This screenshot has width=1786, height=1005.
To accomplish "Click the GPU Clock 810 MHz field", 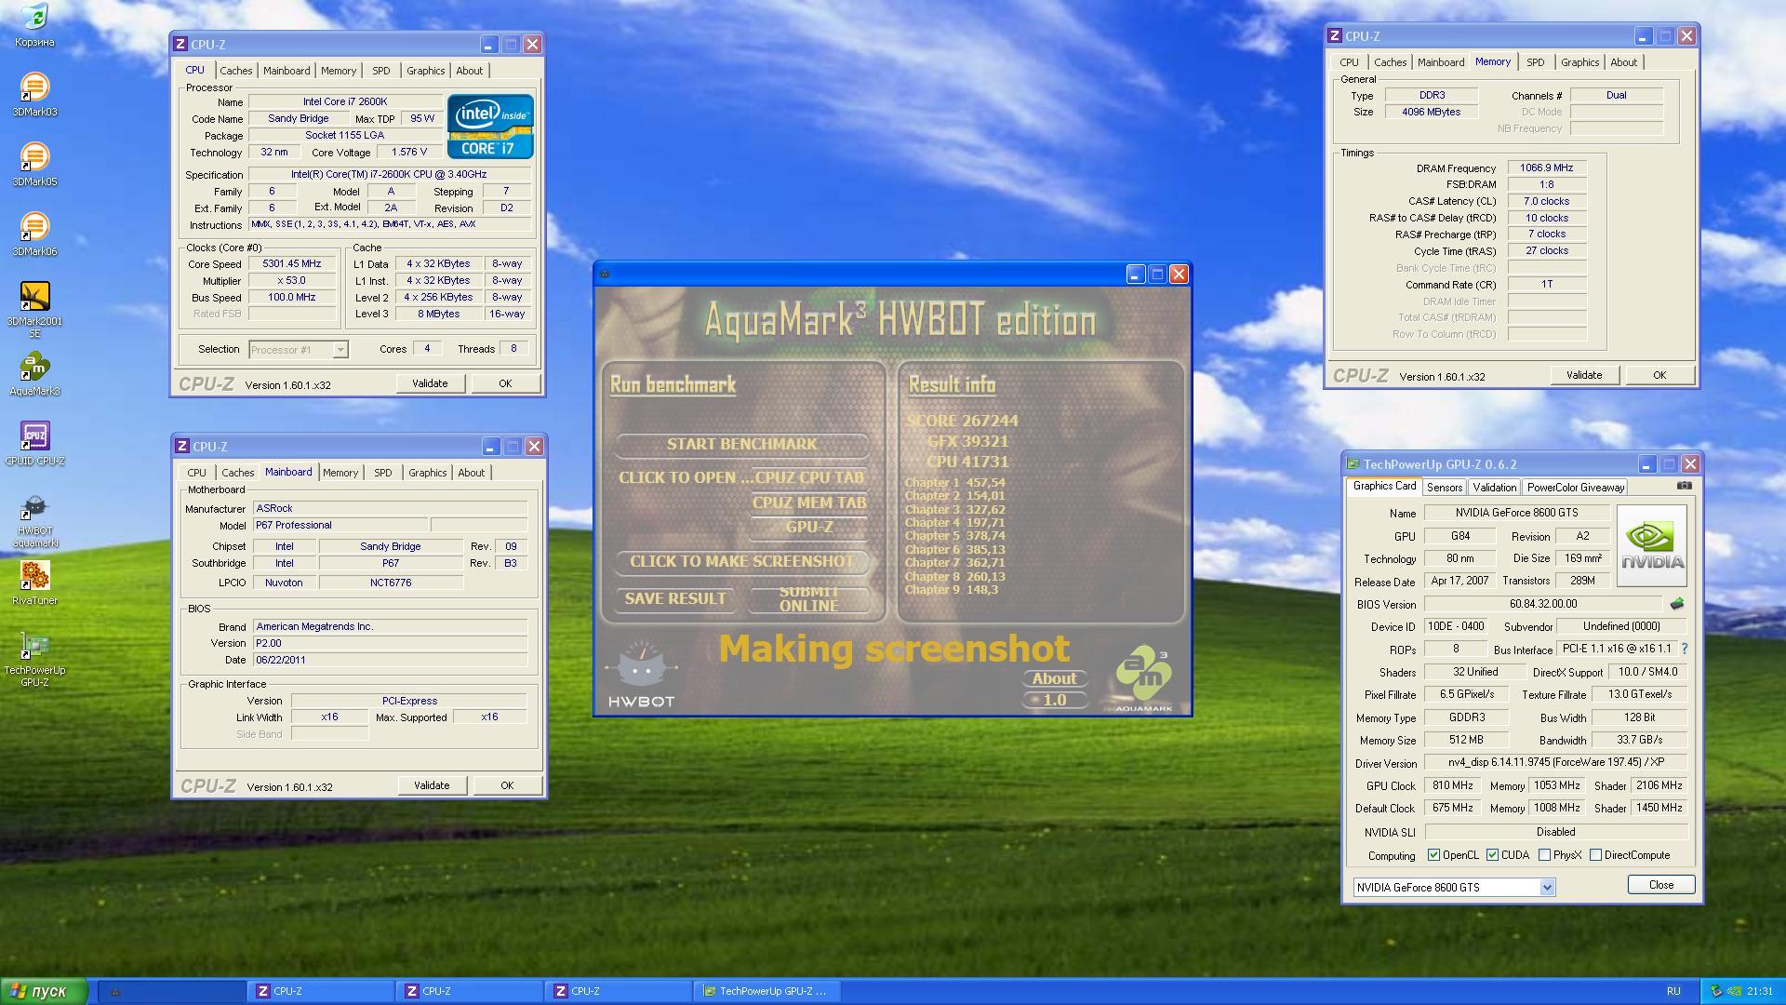I will pyautogui.click(x=1452, y=785).
